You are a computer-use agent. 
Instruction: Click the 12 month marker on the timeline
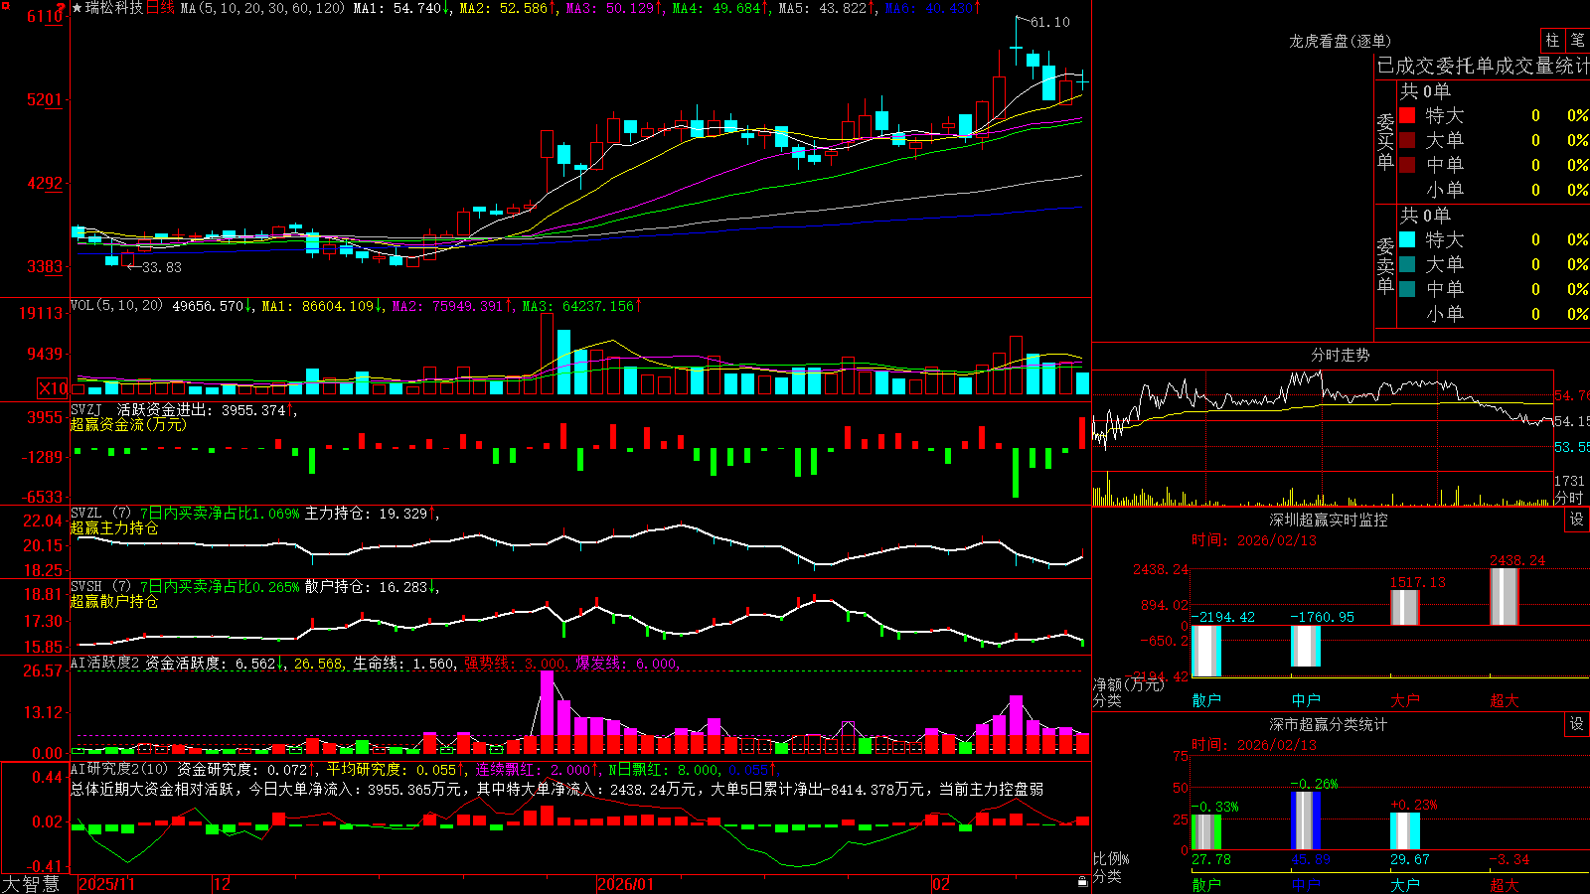tap(223, 884)
